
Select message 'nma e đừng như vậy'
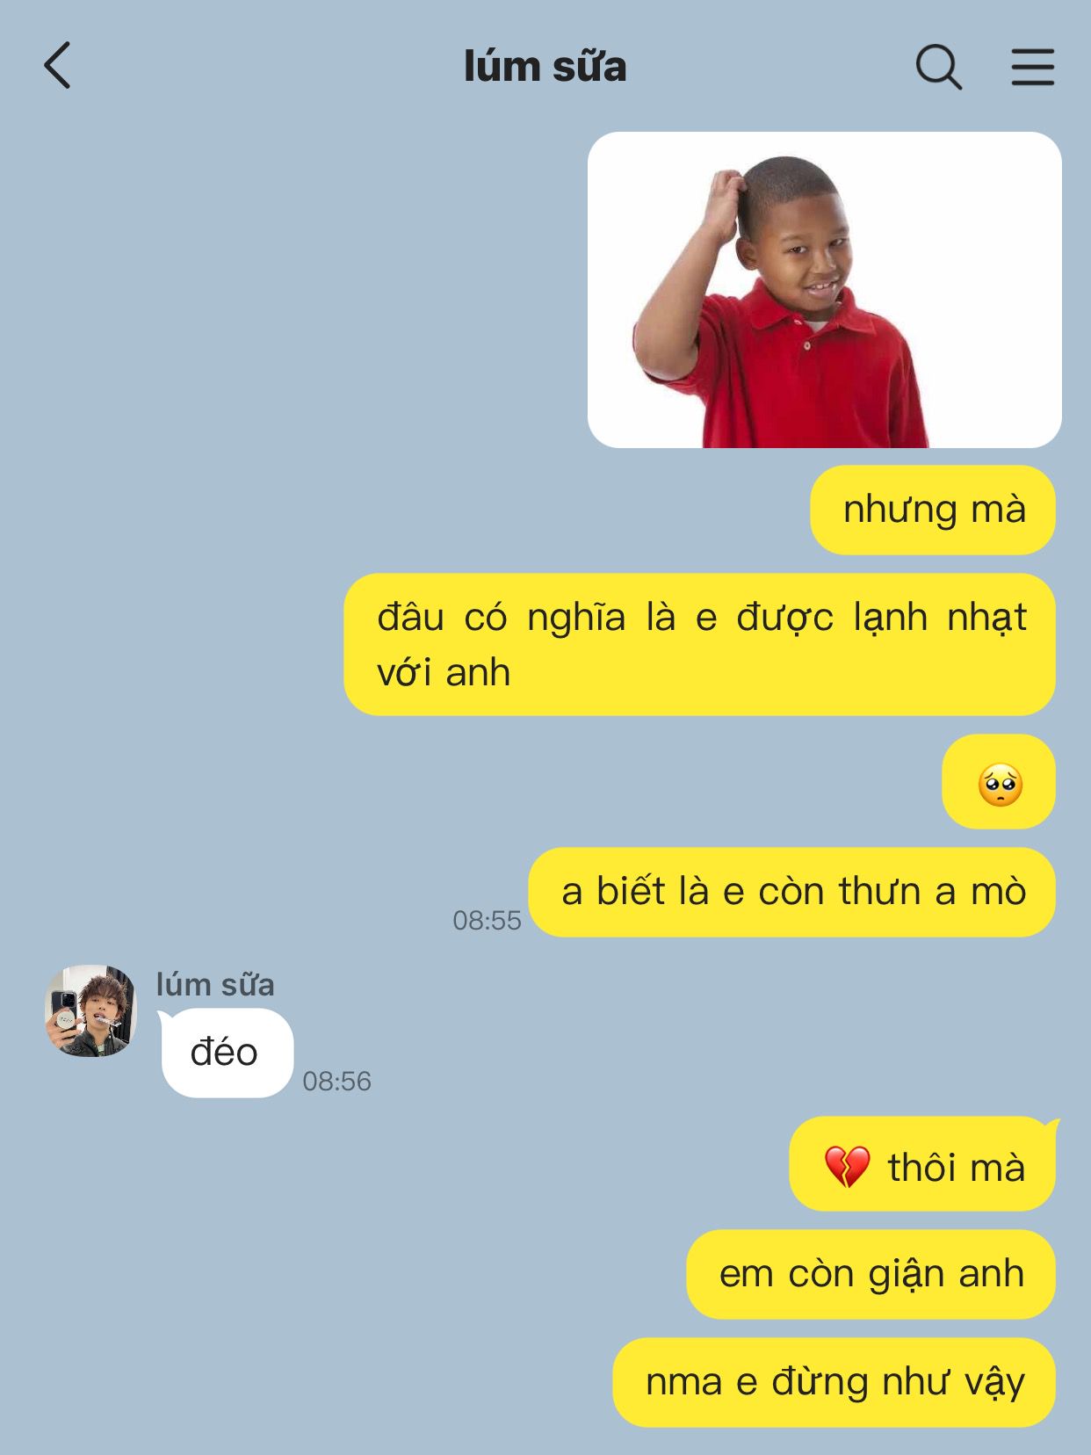coord(835,1382)
